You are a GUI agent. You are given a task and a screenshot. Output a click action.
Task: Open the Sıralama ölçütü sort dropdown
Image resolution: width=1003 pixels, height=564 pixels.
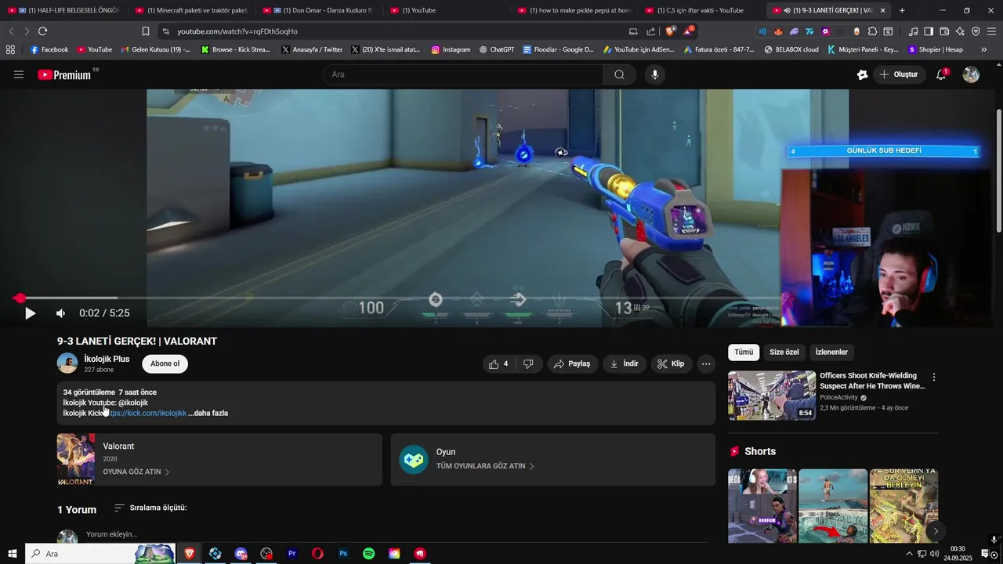[x=150, y=508]
